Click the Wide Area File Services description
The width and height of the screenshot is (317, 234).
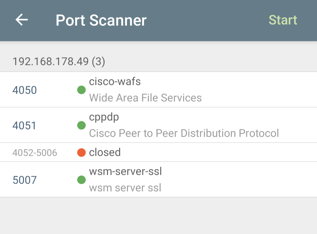click(145, 98)
